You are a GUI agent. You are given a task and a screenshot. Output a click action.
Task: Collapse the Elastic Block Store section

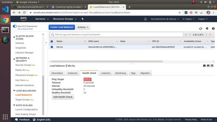(x=14, y=37)
